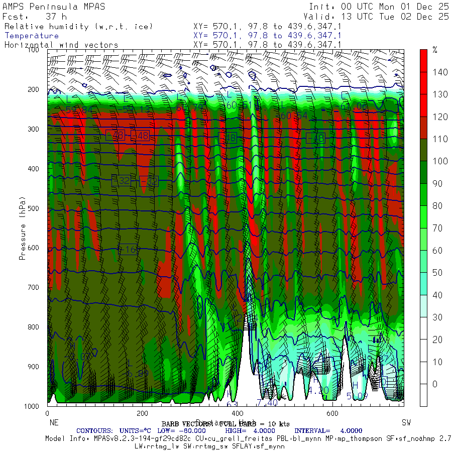Click the blue XY coordinates line
The image size is (452, 452).
coord(267,36)
